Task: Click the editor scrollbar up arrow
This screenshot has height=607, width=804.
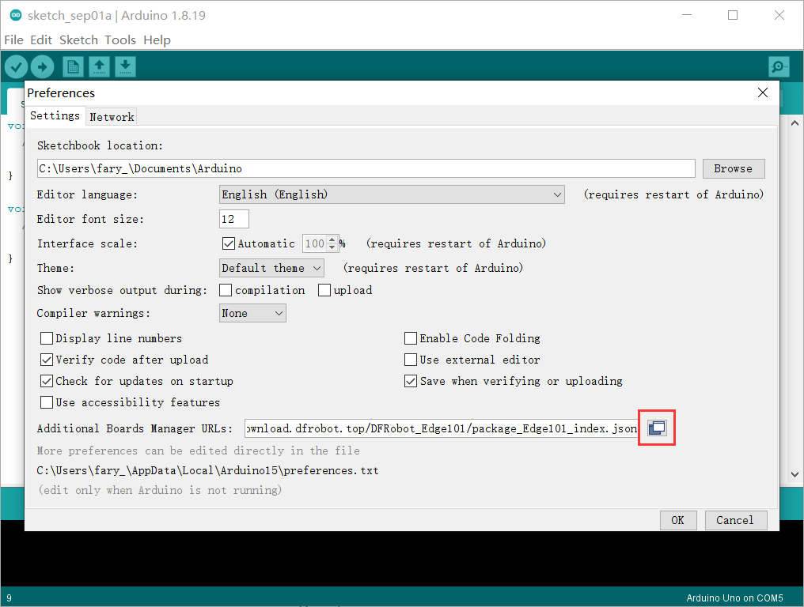Action: [x=795, y=123]
